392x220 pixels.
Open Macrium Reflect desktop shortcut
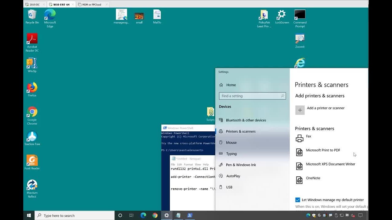coord(32,189)
